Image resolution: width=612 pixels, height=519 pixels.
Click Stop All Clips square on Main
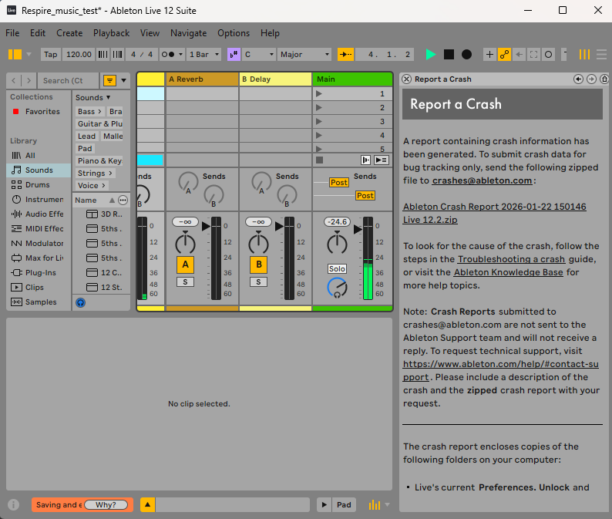pyautogui.click(x=319, y=160)
